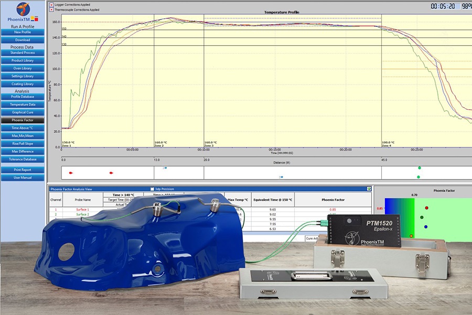Select the blue probe marker in Zone 2
Viewport: 472px width, 315px height.
click(x=165, y=168)
